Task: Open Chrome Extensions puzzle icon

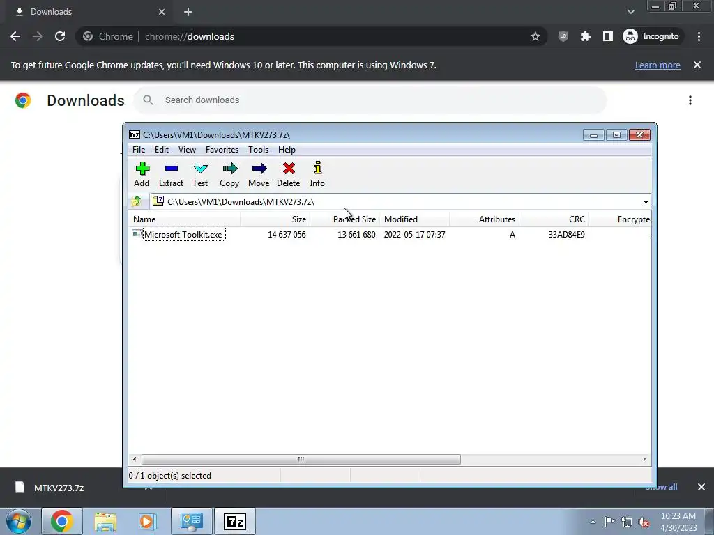Action: [x=586, y=36]
